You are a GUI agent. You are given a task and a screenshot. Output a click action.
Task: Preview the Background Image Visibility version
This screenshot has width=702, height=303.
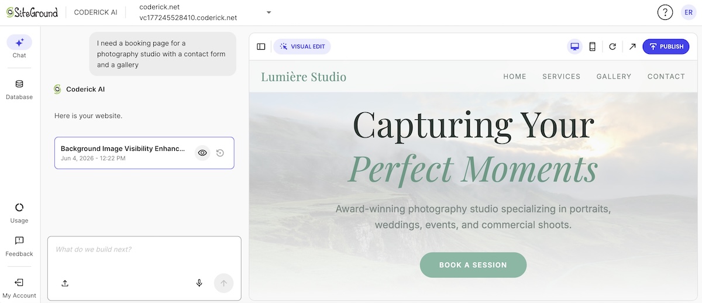(x=202, y=153)
